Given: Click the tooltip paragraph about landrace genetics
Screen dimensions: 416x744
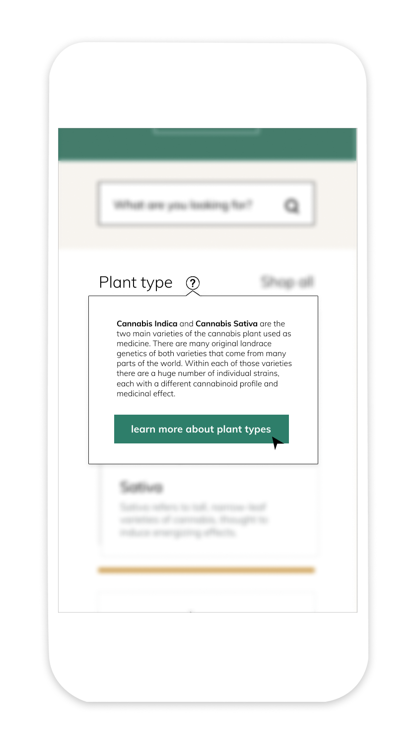Looking at the screenshot, I should point(204,359).
